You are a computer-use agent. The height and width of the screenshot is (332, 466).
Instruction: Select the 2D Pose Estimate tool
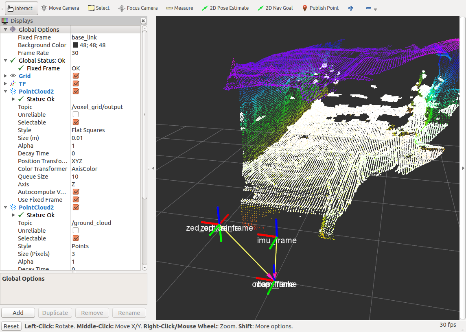(225, 8)
